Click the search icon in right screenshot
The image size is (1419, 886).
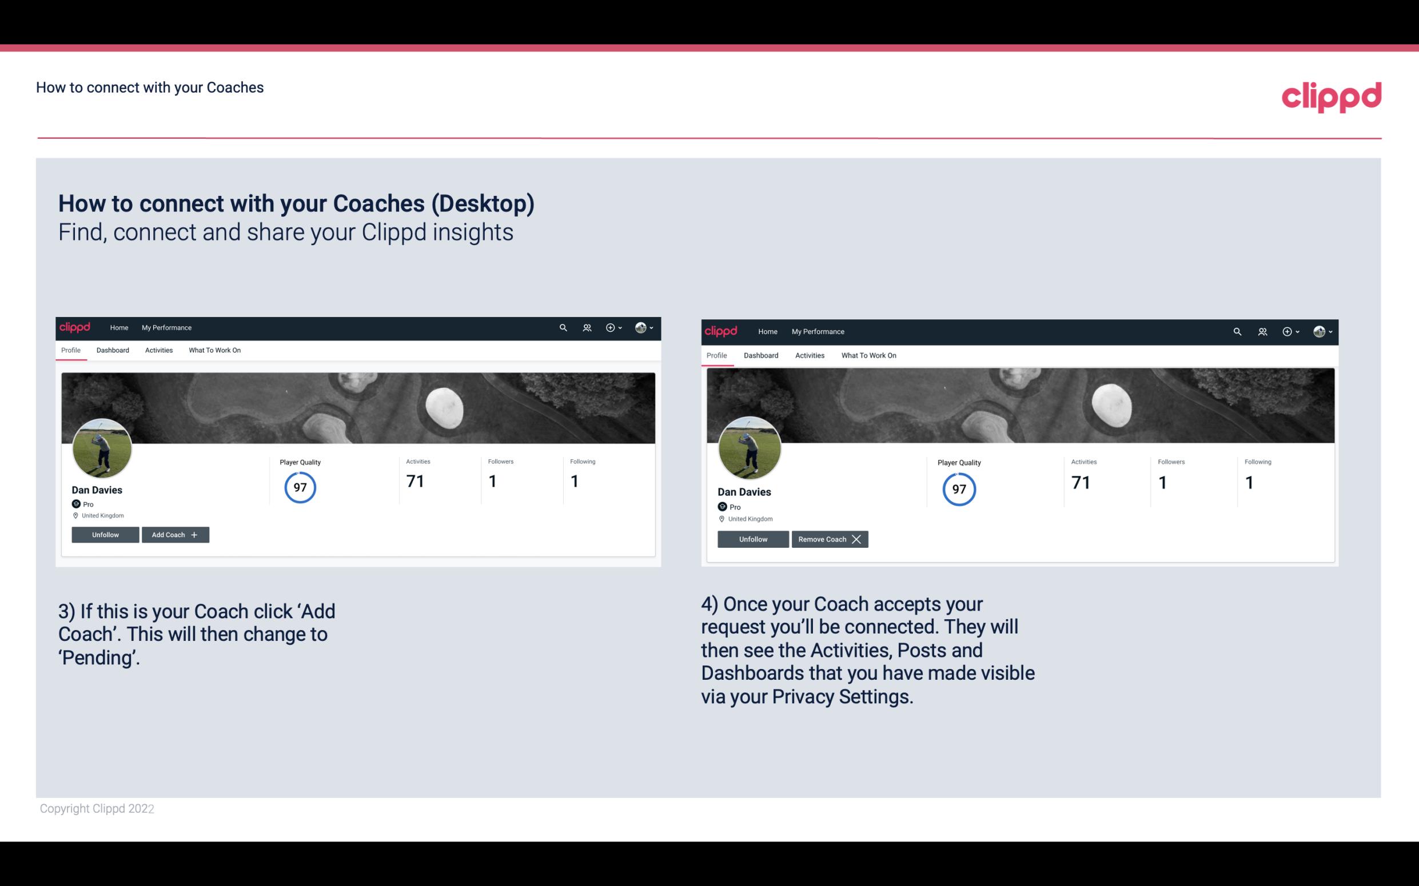click(x=1237, y=331)
